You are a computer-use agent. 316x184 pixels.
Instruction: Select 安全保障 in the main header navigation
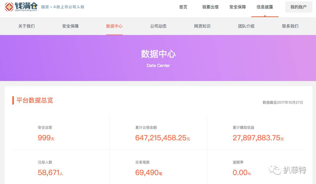pyautogui.click(x=237, y=7)
